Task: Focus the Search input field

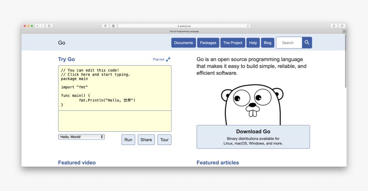Action: [289, 43]
